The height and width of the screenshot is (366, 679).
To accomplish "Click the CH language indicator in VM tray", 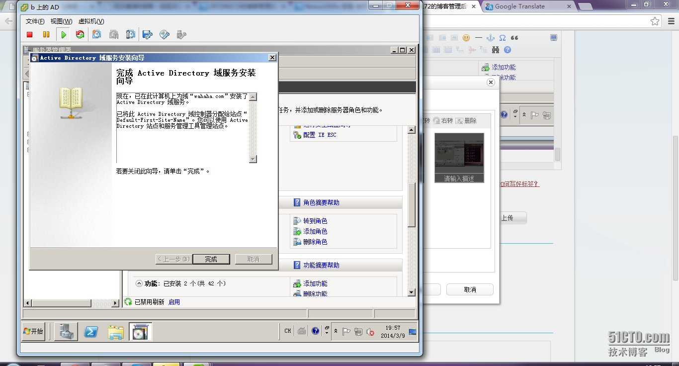I will pyautogui.click(x=288, y=331).
